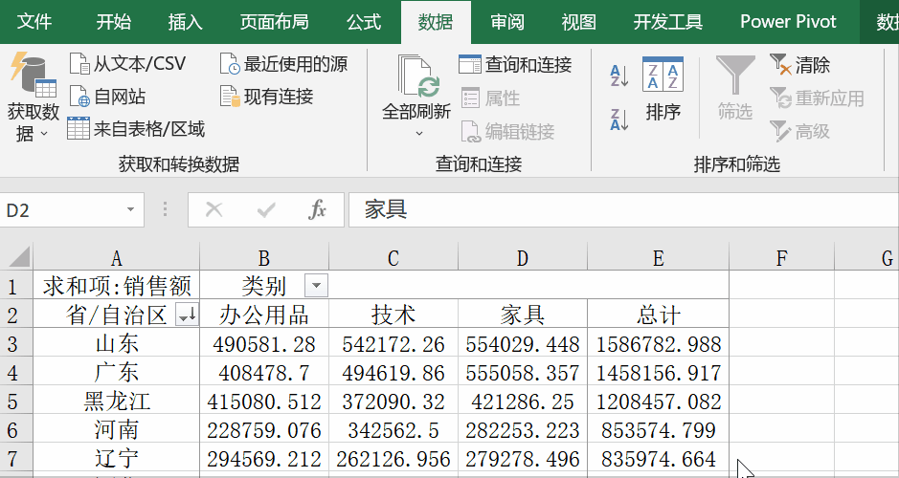Expand the Name Box dropdown arrow

(x=131, y=210)
